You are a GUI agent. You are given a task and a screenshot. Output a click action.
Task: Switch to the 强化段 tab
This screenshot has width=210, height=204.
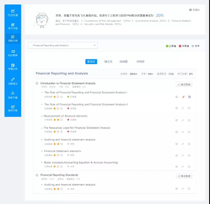[x=108, y=62]
